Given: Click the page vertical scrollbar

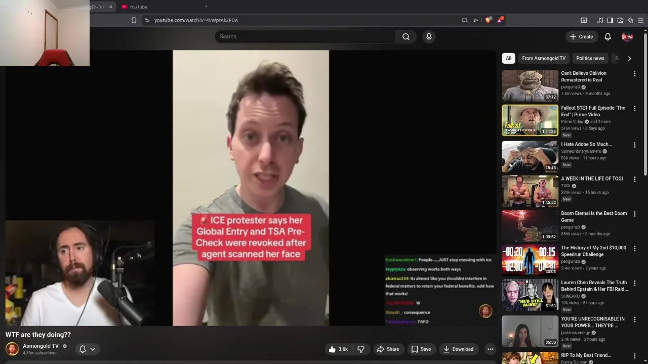Looking at the screenshot, I should (645, 105).
